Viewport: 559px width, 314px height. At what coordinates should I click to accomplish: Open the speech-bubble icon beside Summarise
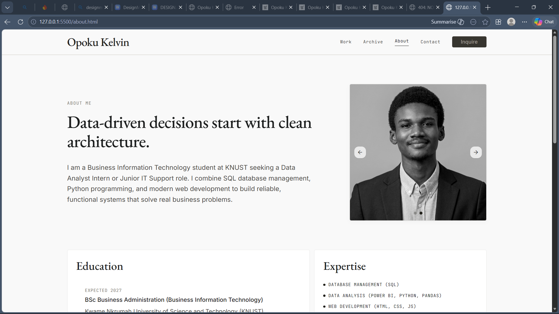473,22
